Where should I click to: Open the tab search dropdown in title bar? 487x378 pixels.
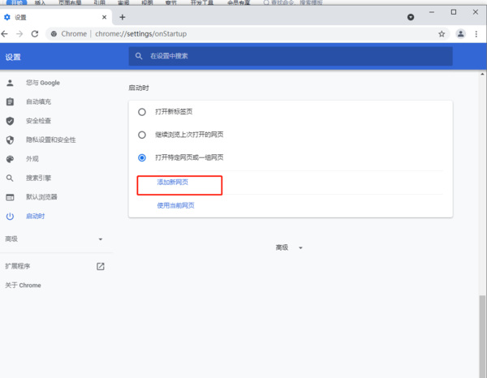point(410,17)
